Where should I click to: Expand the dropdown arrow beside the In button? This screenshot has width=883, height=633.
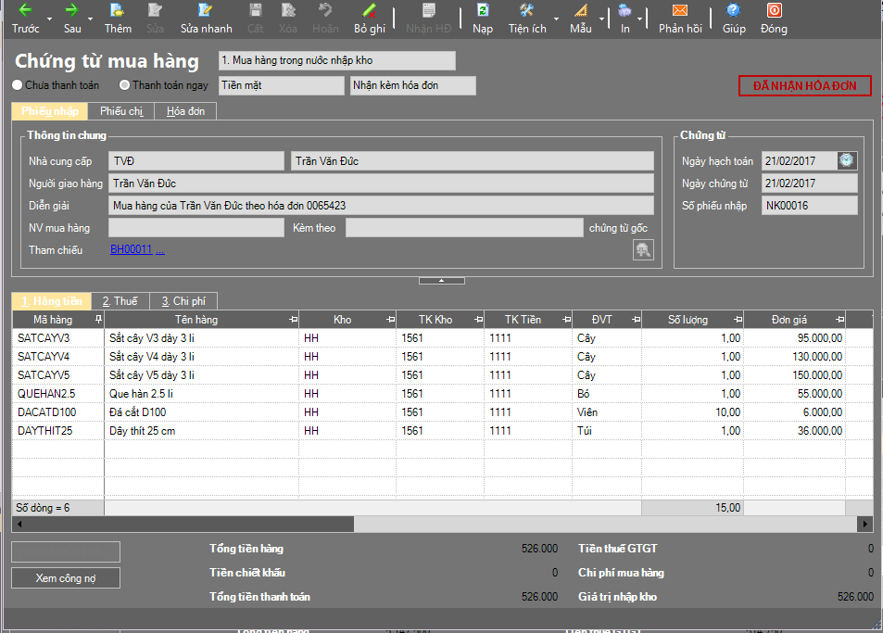[639, 19]
